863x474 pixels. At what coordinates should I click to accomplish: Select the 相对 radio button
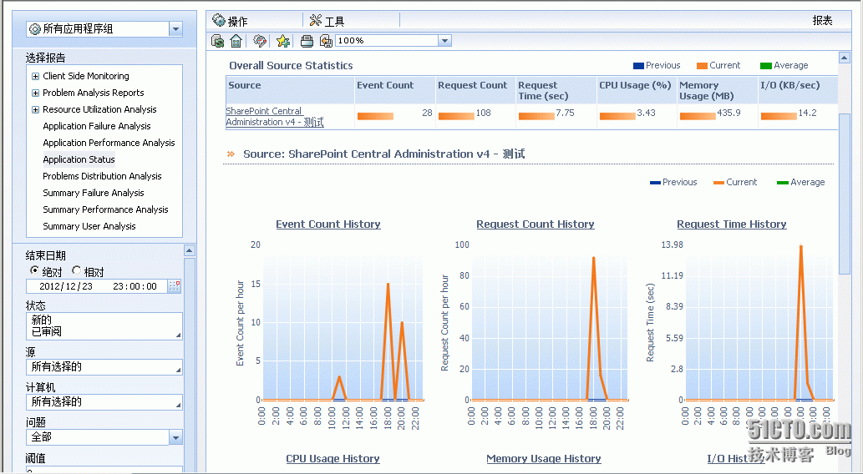(76, 270)
